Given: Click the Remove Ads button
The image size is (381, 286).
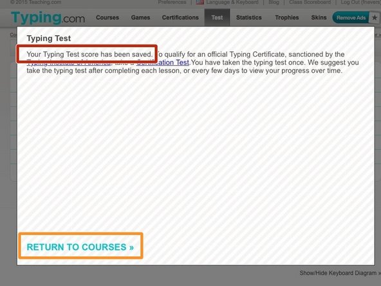Looking at the screenshot, I should (x=351, y=18).
